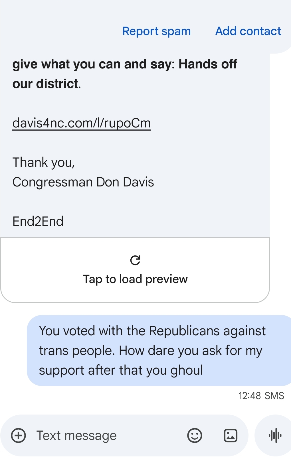Start a voice recording
The width and height of the screenshot is (291, 459).
click(x=275, y=436)
